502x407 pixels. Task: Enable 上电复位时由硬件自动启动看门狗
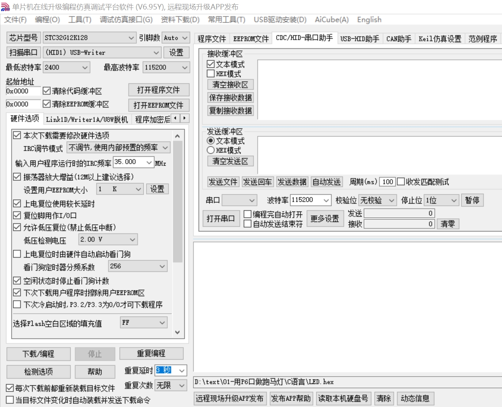coord(17,254)
